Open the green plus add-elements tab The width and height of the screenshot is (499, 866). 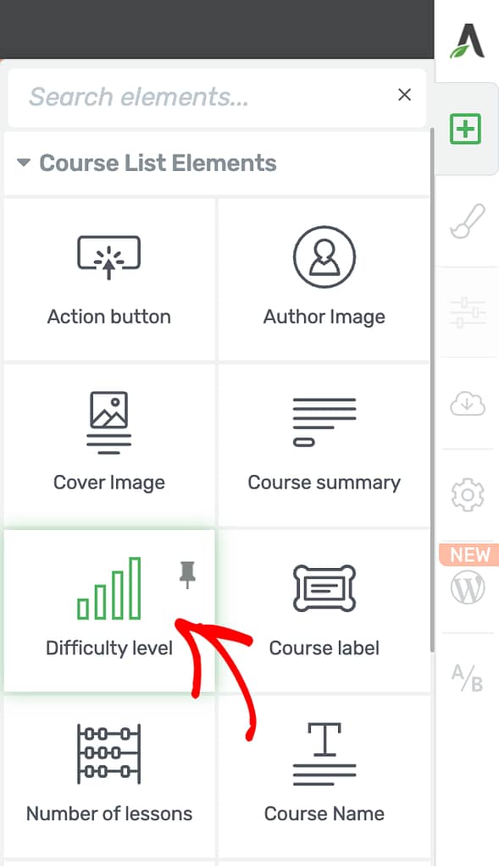pos(465,129)
